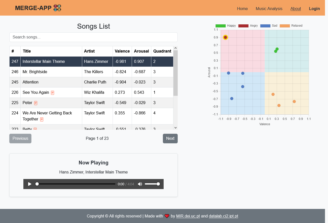Navigate to the About page

(296, 9)
